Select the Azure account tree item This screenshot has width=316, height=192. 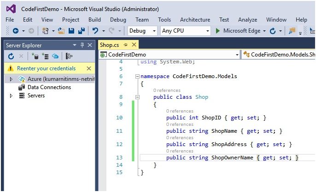(x=61, y=79)
